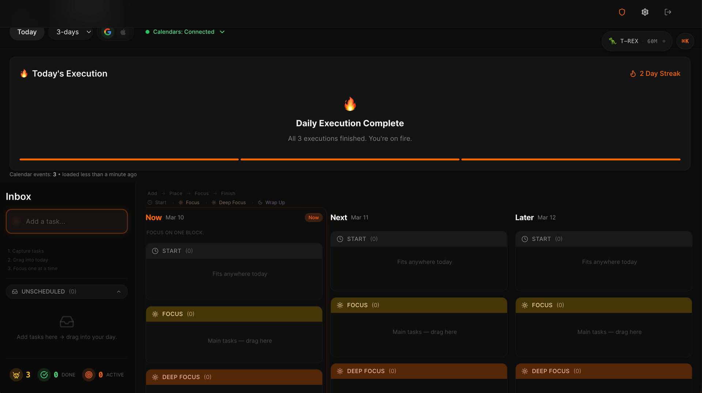
Task: Select the Apple calendar icon
Action: click(123, 32)
